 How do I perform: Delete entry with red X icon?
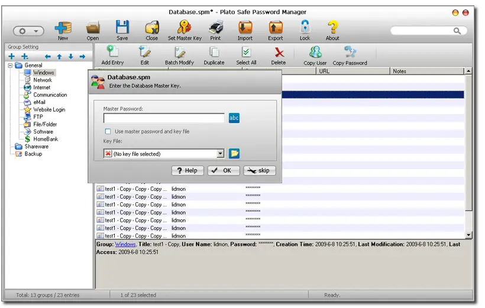coord(279,55)
